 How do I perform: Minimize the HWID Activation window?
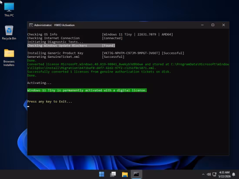(202, 25)
